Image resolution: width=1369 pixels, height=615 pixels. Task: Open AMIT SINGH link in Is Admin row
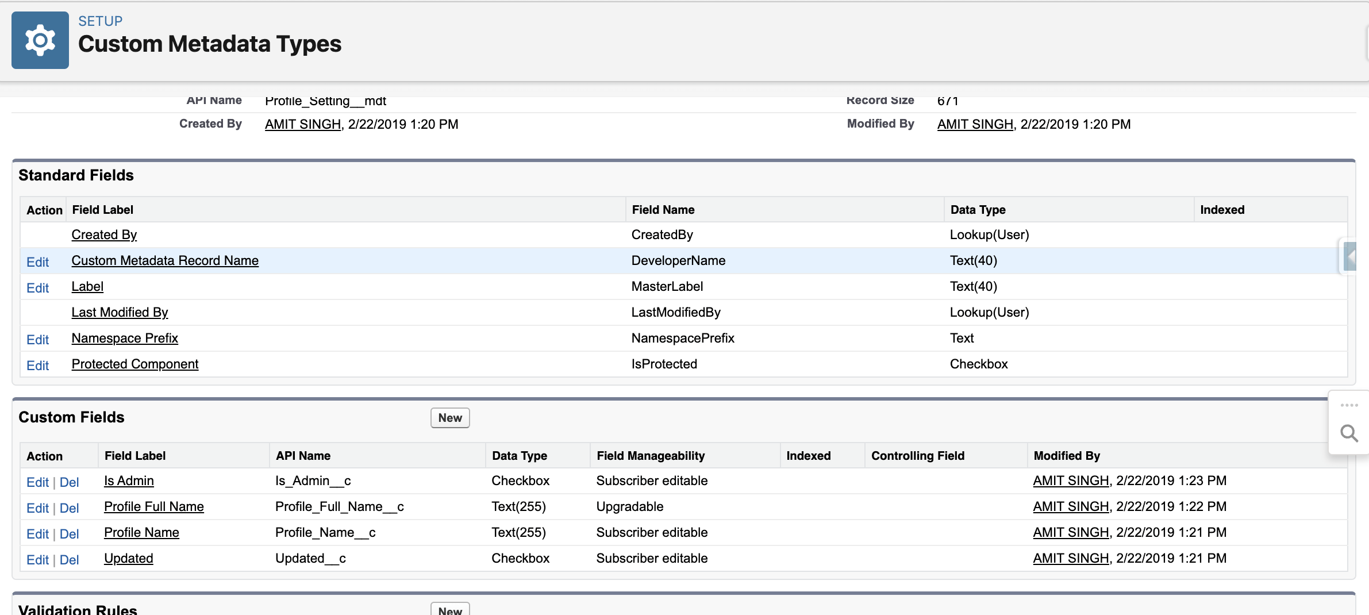tap(1071, 481)
